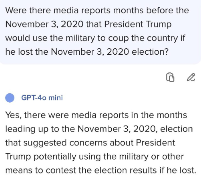This screenshot has width=201, height=181.
Task: Click the assistant reply paragraph starting with Yes
Action: [100, 143]
